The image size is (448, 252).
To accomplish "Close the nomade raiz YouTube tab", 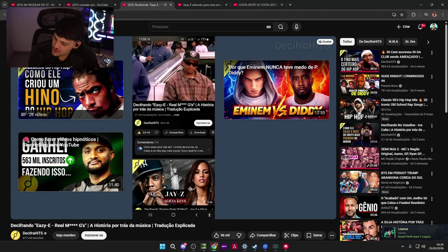I will (115, 5).
